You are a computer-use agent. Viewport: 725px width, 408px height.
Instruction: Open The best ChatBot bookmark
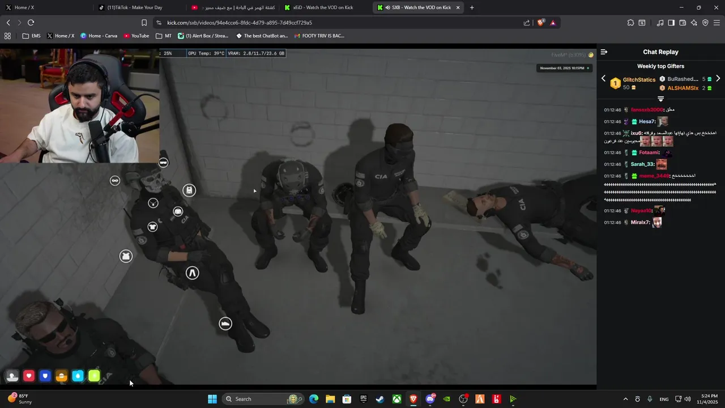(262, 36)
